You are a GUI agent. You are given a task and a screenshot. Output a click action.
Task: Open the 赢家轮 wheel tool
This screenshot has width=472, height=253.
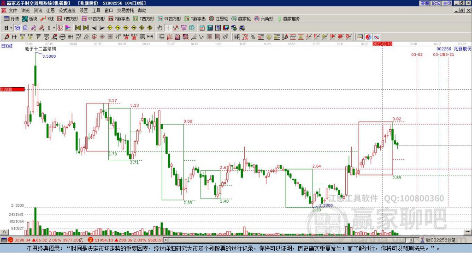(x=241, y=18)
